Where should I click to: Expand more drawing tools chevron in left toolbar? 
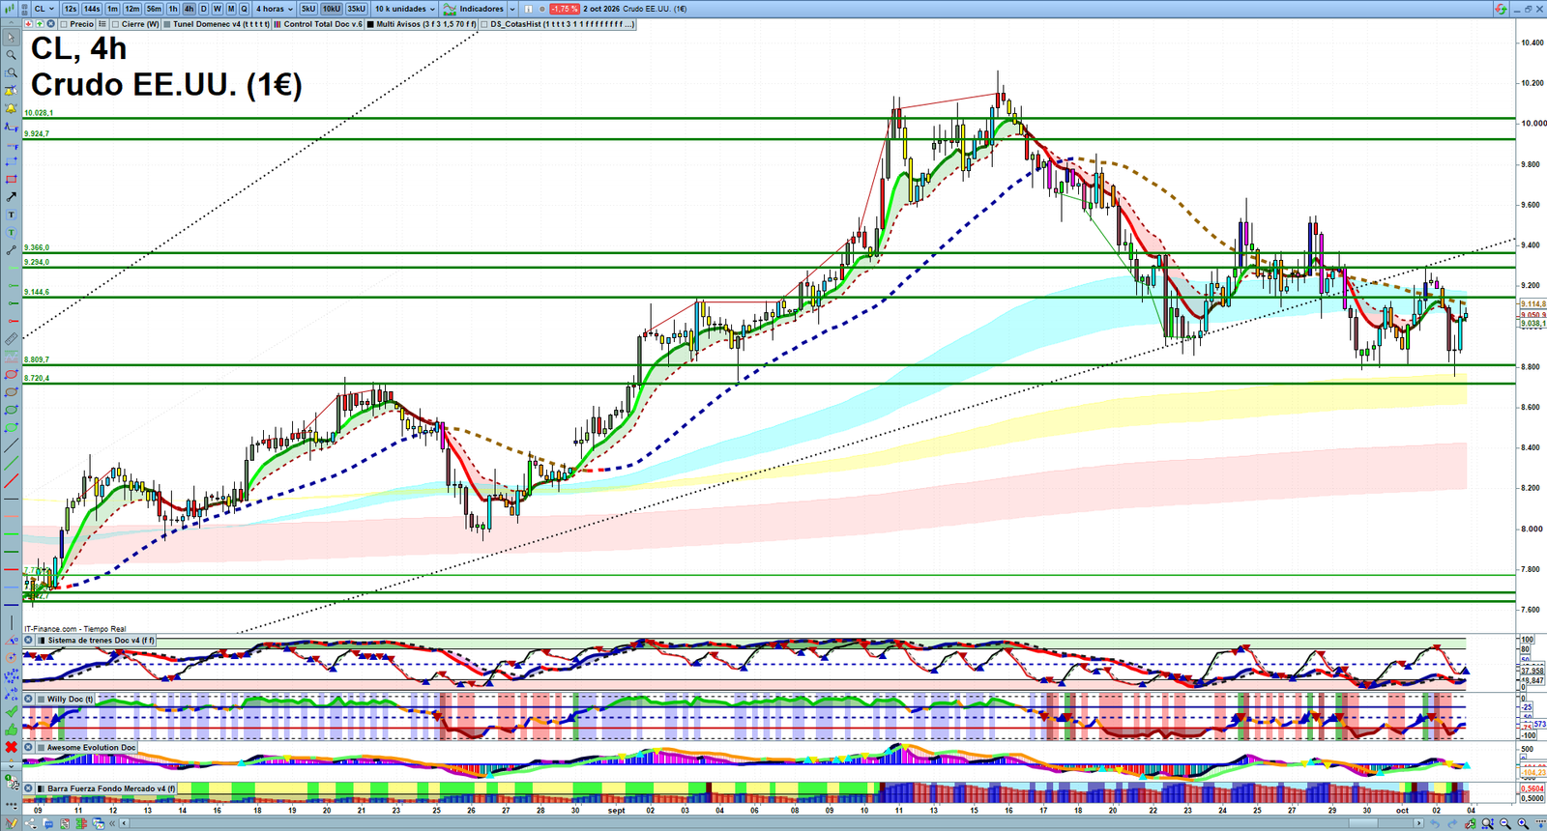(x=11, y=765)
